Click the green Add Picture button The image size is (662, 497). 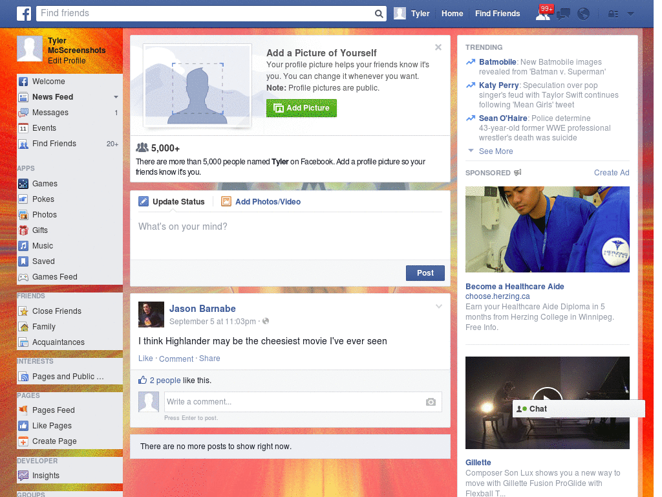301,108
